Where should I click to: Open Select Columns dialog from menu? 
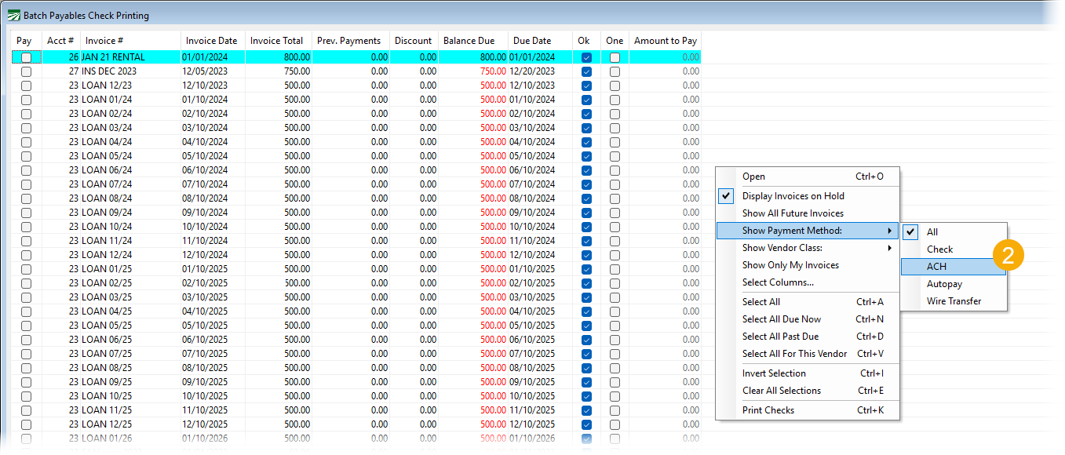[x=778, y=282]
